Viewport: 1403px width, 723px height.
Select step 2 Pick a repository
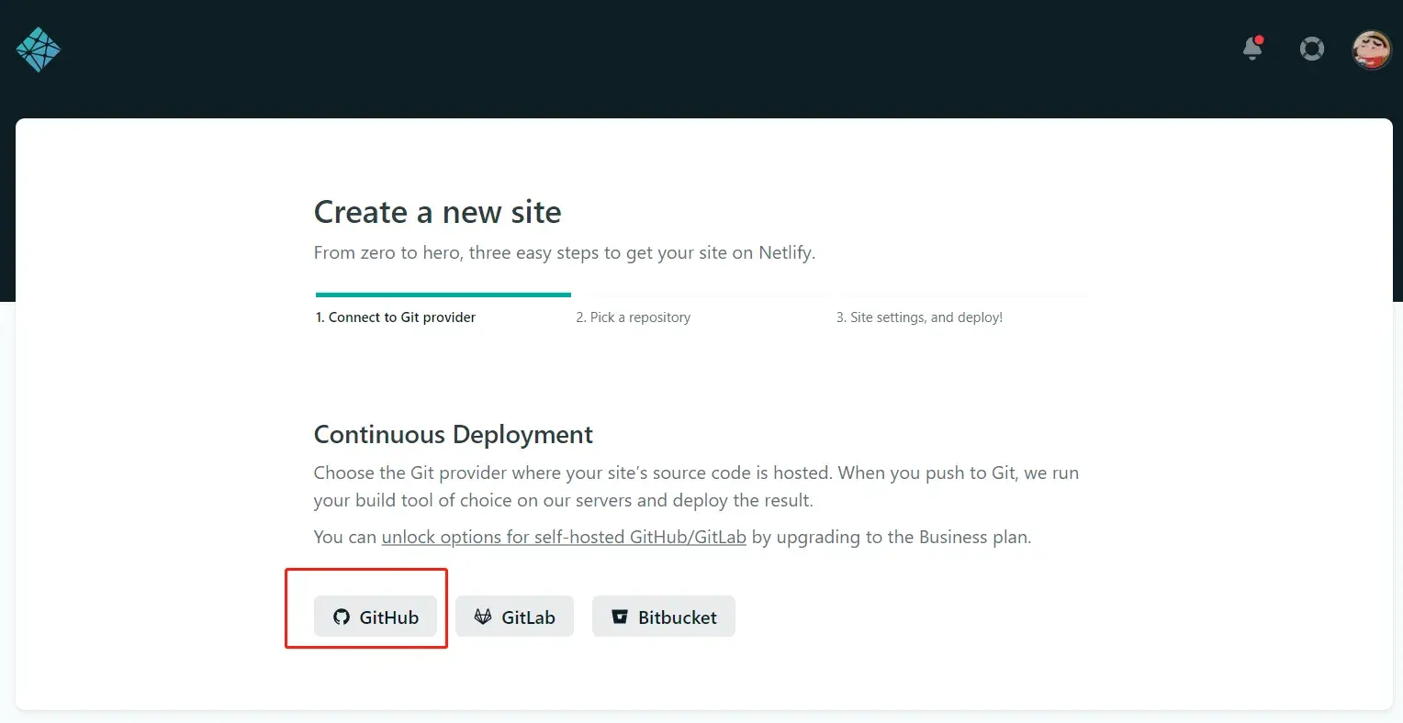pos(633,317)
